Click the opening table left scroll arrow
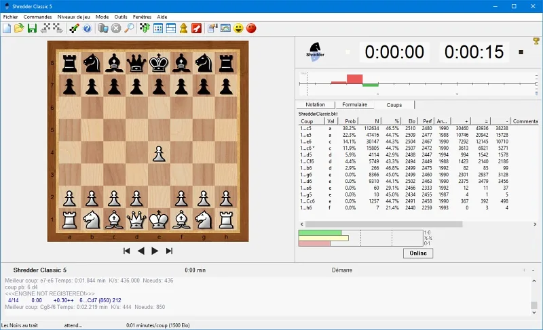Screen dimensions: 543x330 pos(301,224)
